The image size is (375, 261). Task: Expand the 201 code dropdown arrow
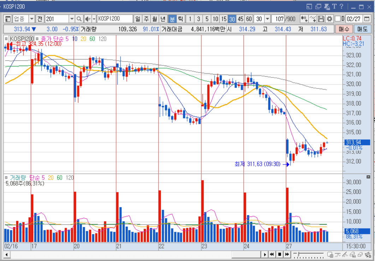click(x=72, y=19)
